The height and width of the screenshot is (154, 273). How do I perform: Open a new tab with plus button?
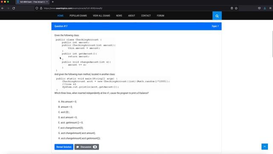click(53, 2)
